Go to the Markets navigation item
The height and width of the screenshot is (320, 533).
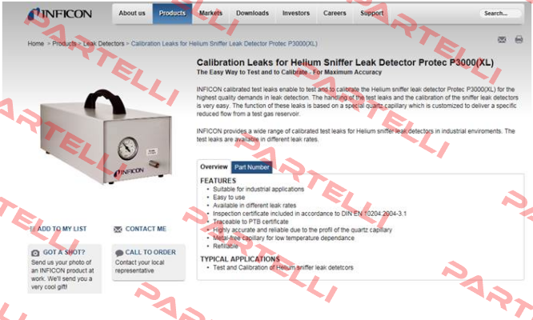coord(210,14)
